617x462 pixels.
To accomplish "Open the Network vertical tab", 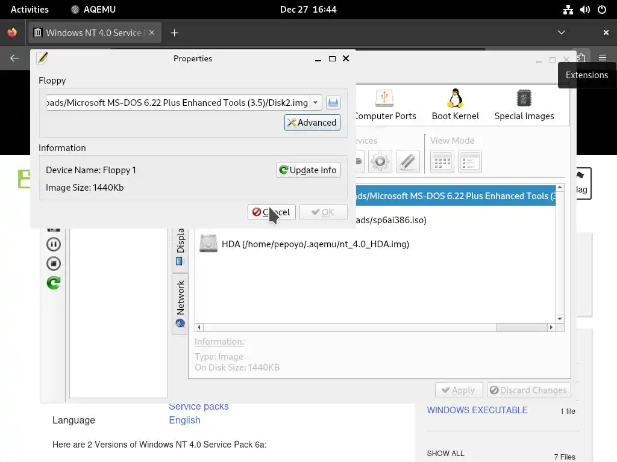I will click(180, 304).
